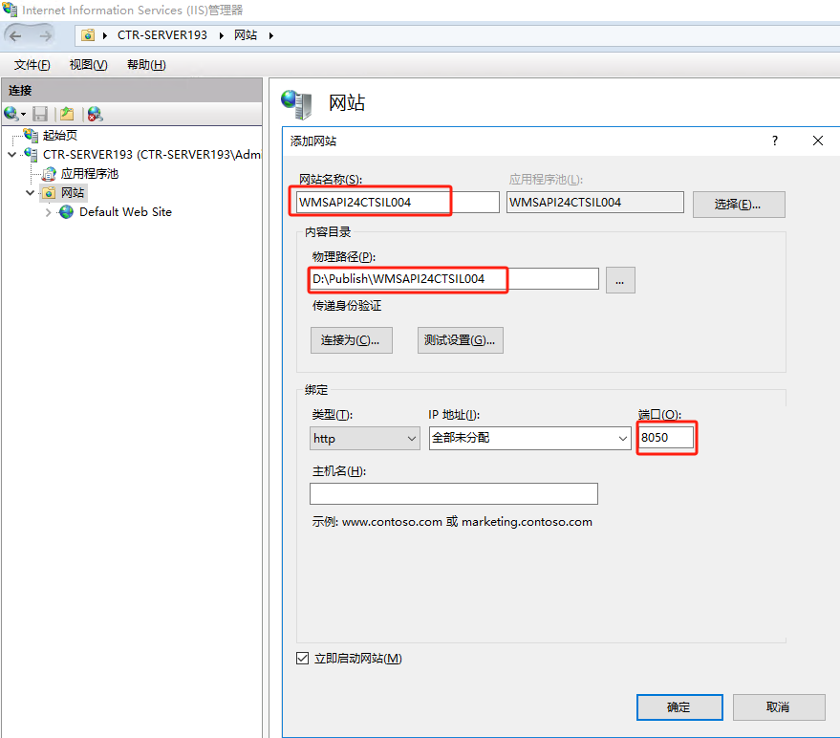
Task: Click the 主机名 host name input field
Action: pos(453,493)
